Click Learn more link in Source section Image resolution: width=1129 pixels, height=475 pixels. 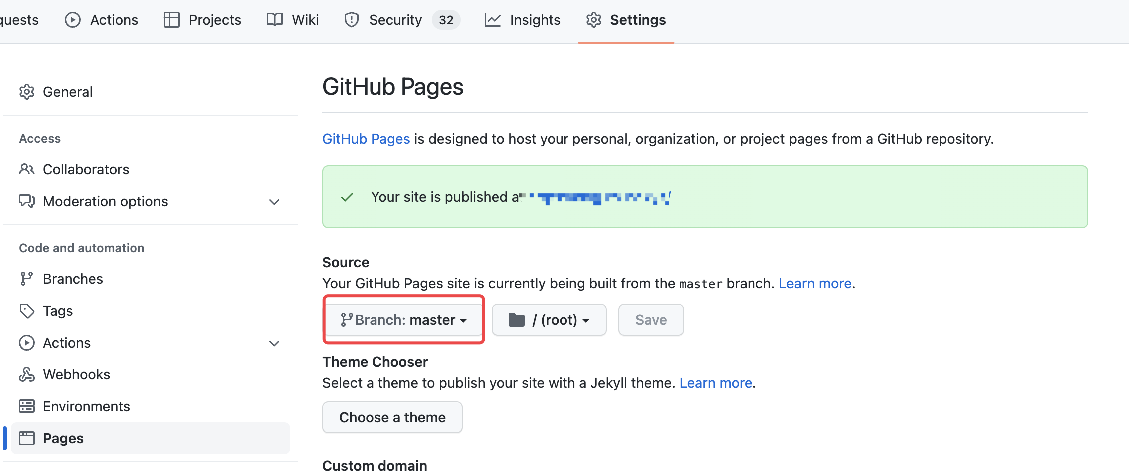[x=815, y=283]
